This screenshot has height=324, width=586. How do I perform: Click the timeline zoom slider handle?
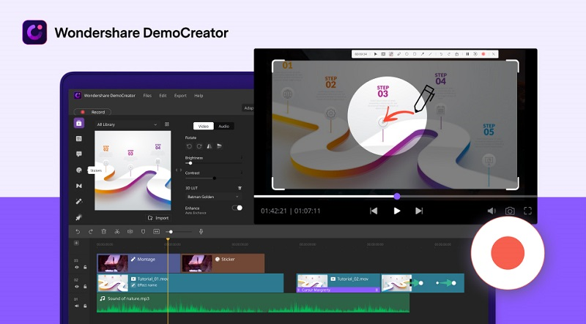pyautogui.click(x=171, y=232)
